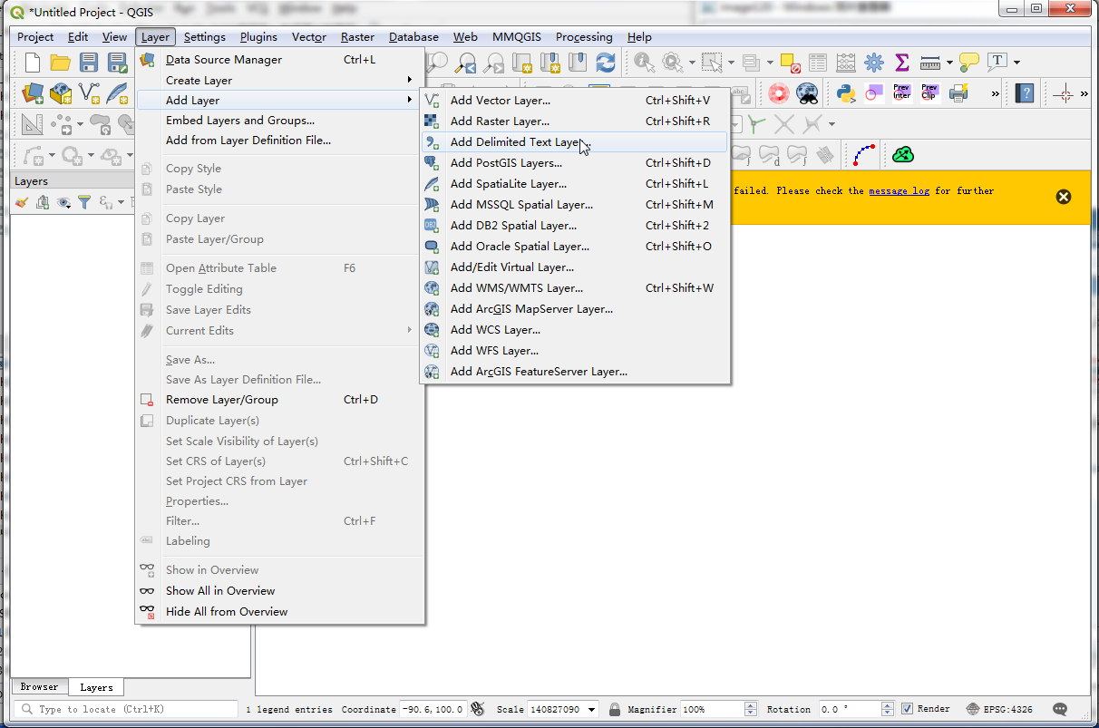This screenshot has height=728, width=1099.
Task: Click the Type to locate search field
Action: [x=127, y=709]
